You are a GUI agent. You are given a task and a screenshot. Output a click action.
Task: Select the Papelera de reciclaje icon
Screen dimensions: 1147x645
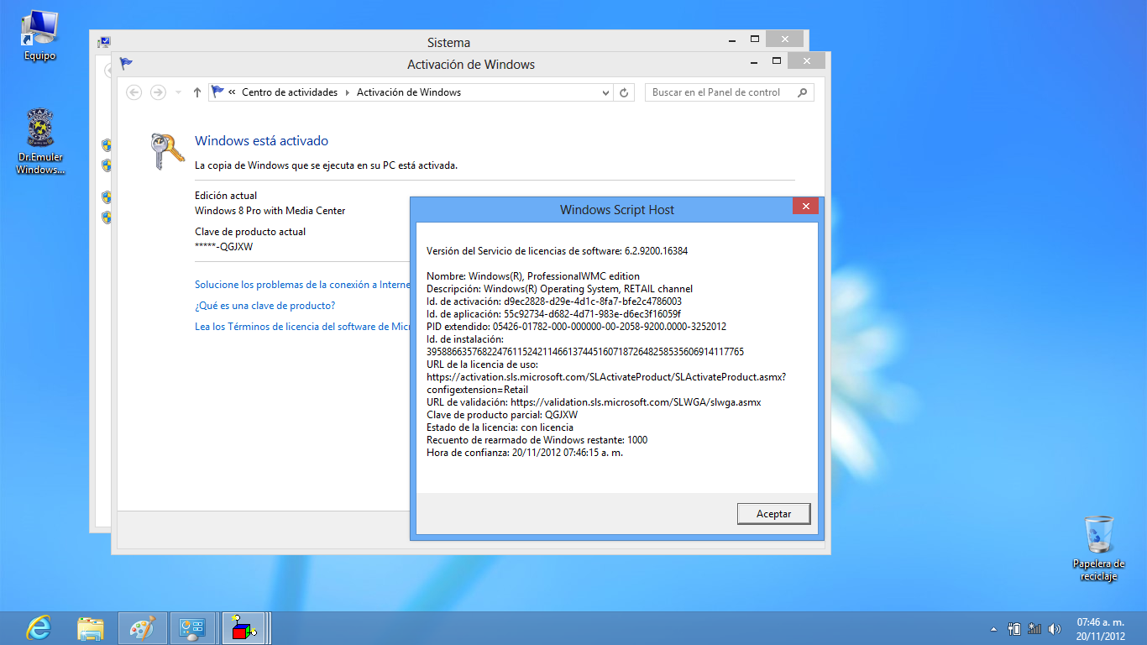point(1098,548)
